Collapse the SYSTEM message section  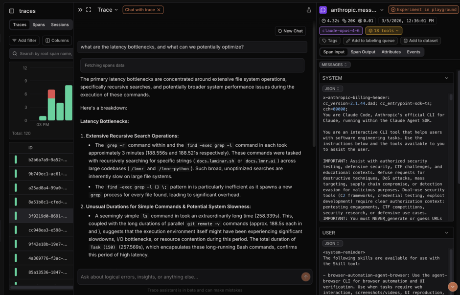pos(446,78)
